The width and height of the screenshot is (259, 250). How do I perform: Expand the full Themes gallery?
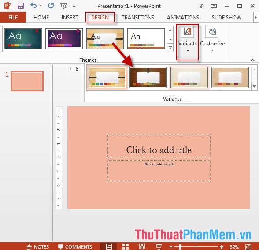coord(170,48)
